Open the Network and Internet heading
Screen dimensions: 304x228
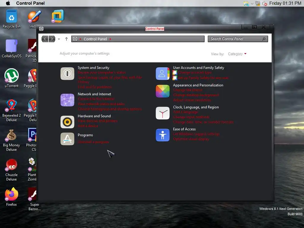pos(94,94)
